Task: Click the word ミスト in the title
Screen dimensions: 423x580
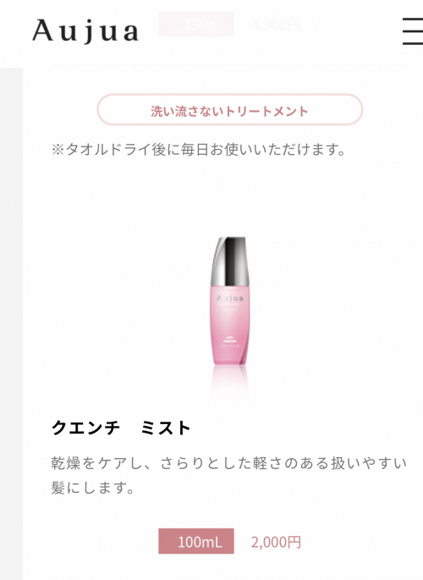Action: pos(166,428)
